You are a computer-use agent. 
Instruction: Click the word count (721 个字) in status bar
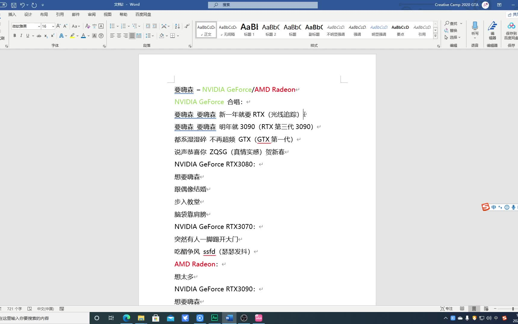[x=14, y=309]
